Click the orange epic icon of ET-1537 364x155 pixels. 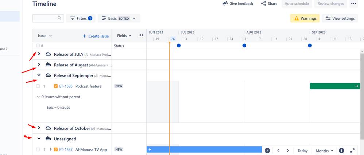pyautogui.click(x=56, y=150)
